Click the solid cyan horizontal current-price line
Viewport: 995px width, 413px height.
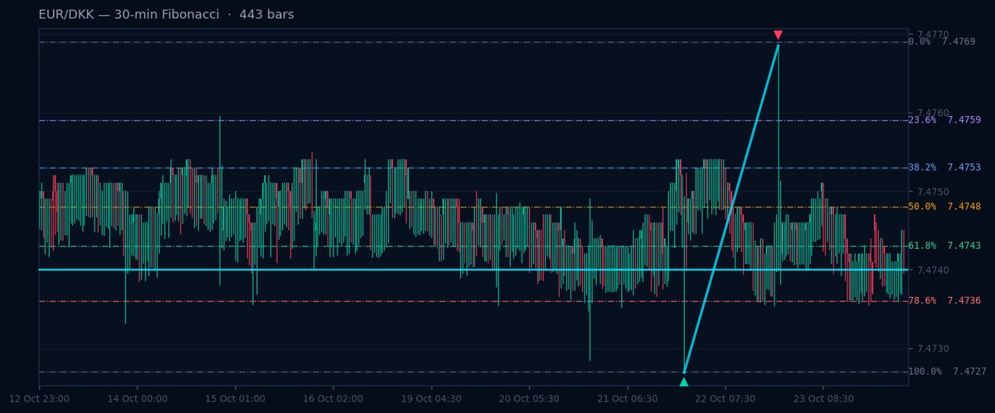(x=473, y=270)
